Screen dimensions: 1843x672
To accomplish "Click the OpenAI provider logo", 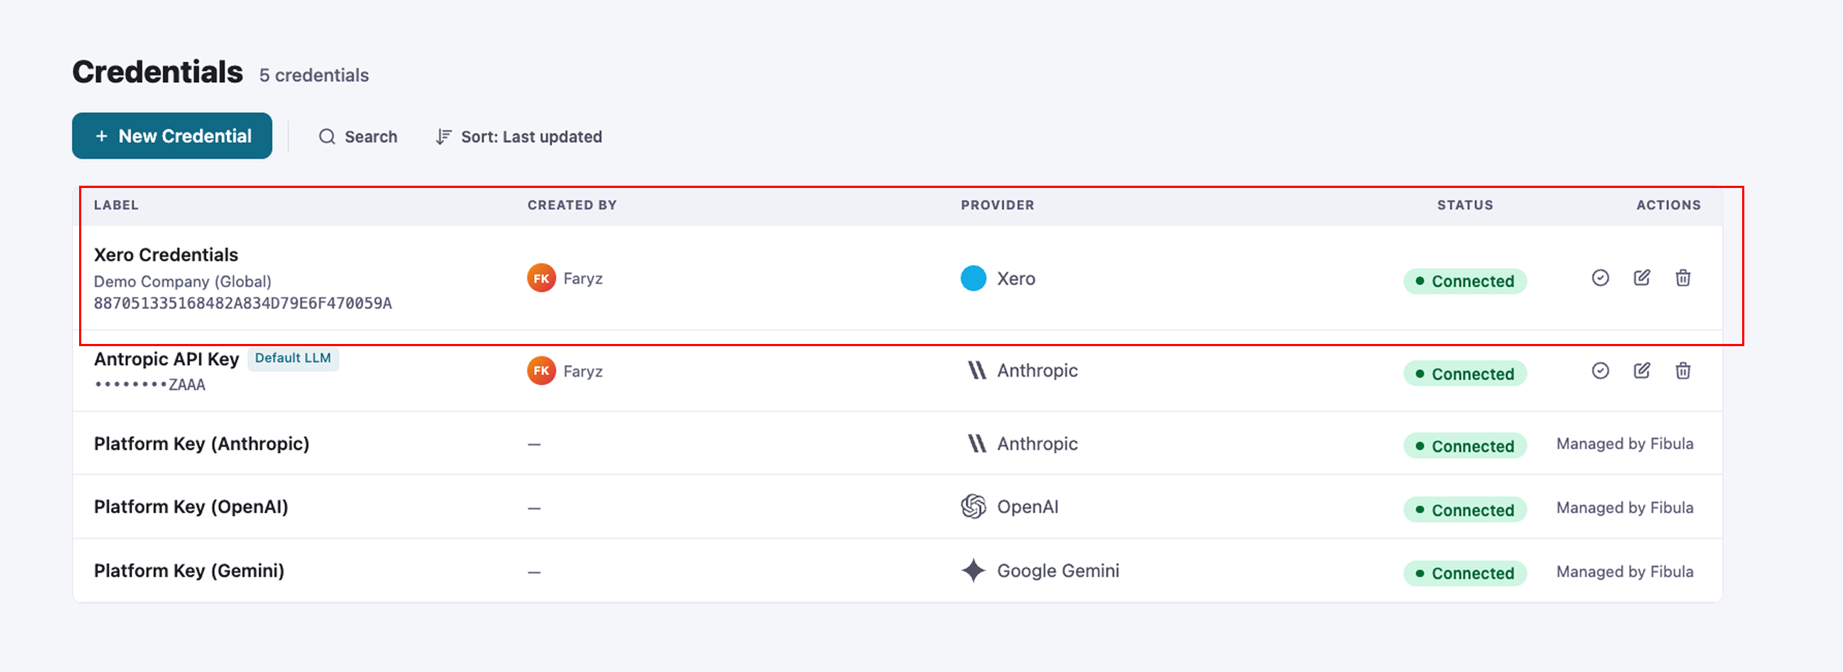I will tap(973, 507).
